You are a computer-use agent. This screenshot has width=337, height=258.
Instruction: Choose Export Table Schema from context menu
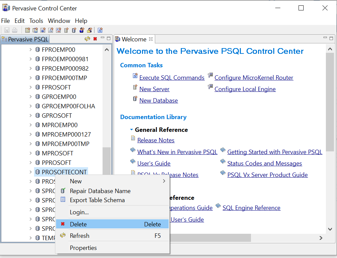click(112, 200)
